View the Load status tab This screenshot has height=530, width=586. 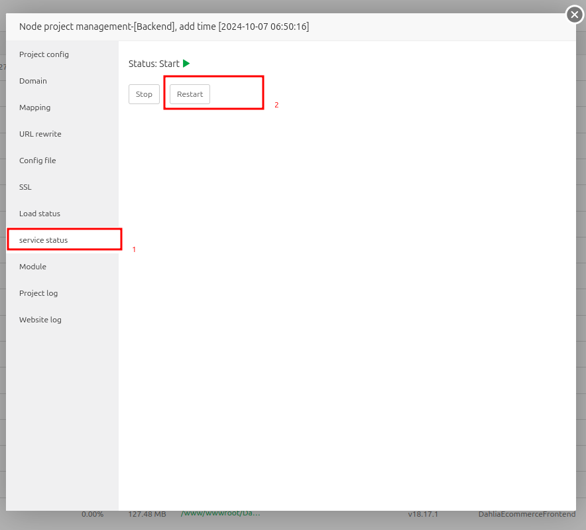click(40, 214)
